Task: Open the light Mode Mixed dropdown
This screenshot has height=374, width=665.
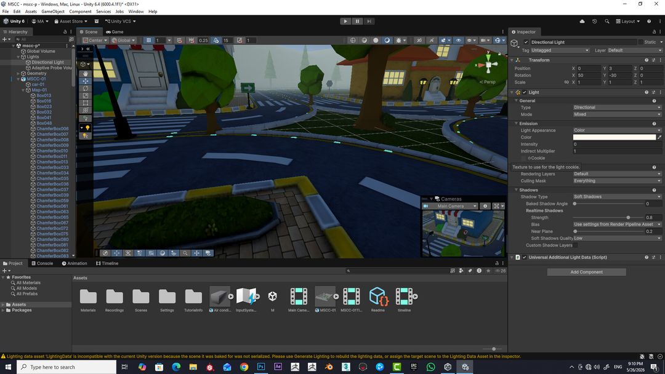Action: (x=617, y=114)
